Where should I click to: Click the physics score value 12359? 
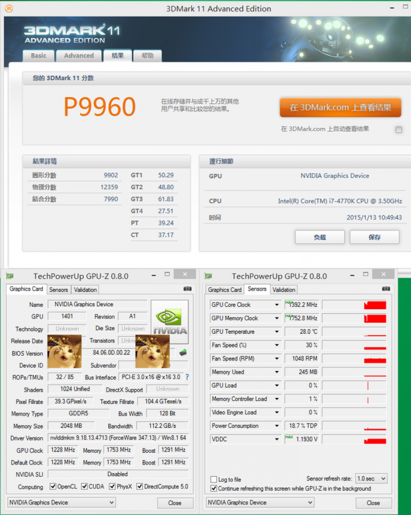[109, 187]
